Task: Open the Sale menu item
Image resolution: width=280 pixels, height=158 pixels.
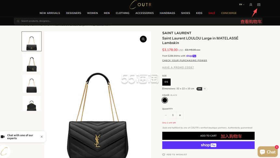Action: pyautogui.click(x=212, y=13)
